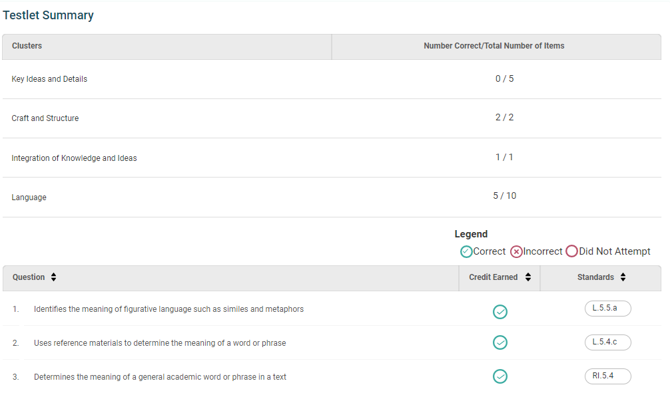670x393 pixels.
Task: Open the L.5.4.c standard tag
Action: [x=607, y=342]
